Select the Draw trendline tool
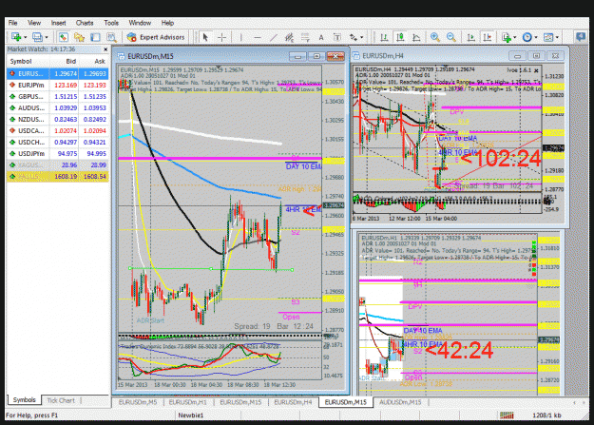The height and width of the screenshot is (425, 594). click(x=274, y=37)
